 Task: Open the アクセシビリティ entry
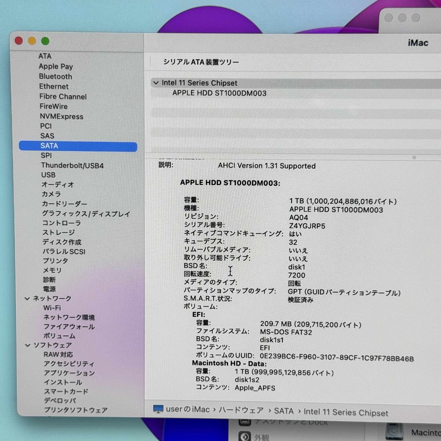pos(69,364)
